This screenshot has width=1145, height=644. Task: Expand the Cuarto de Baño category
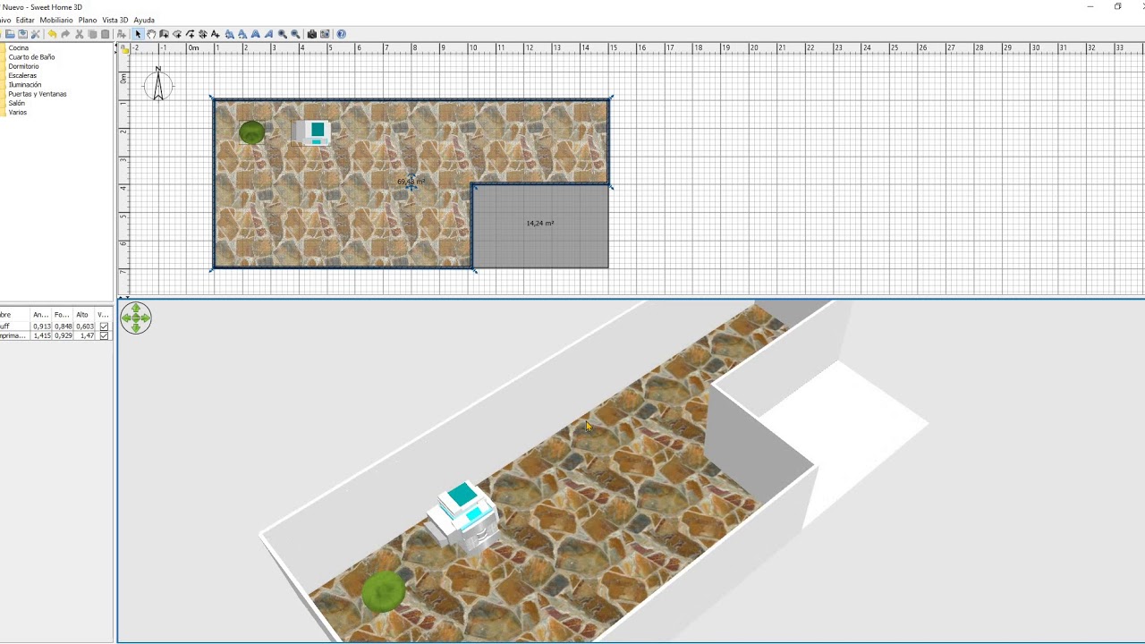tap(31, 57)
